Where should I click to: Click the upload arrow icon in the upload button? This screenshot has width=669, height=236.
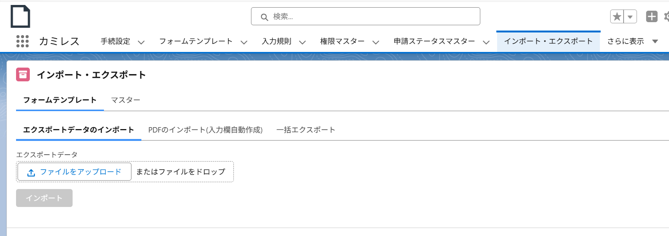(31, 172)
